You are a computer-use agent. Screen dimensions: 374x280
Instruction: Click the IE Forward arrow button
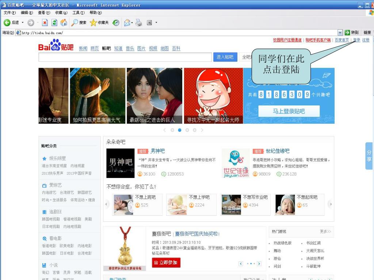(x=31, y=23)
